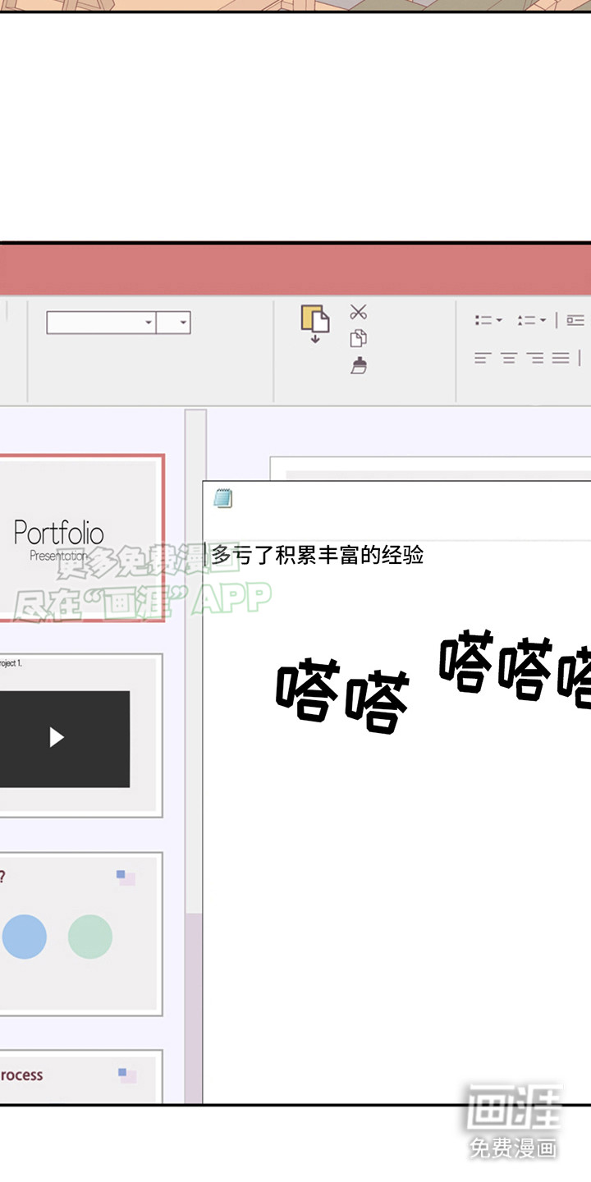Click the numbered list button
591x1182 pixels.
[x=526, y=320]
